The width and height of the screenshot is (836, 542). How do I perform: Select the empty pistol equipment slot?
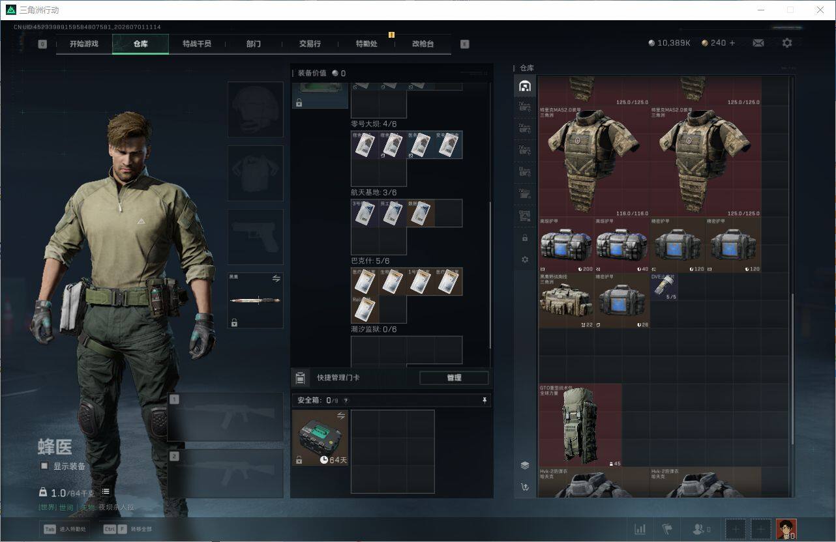[255, 236]
